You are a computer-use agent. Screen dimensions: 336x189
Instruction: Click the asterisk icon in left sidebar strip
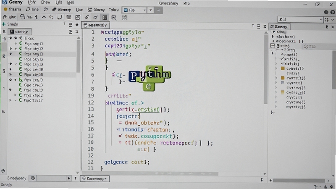[4, 56]
